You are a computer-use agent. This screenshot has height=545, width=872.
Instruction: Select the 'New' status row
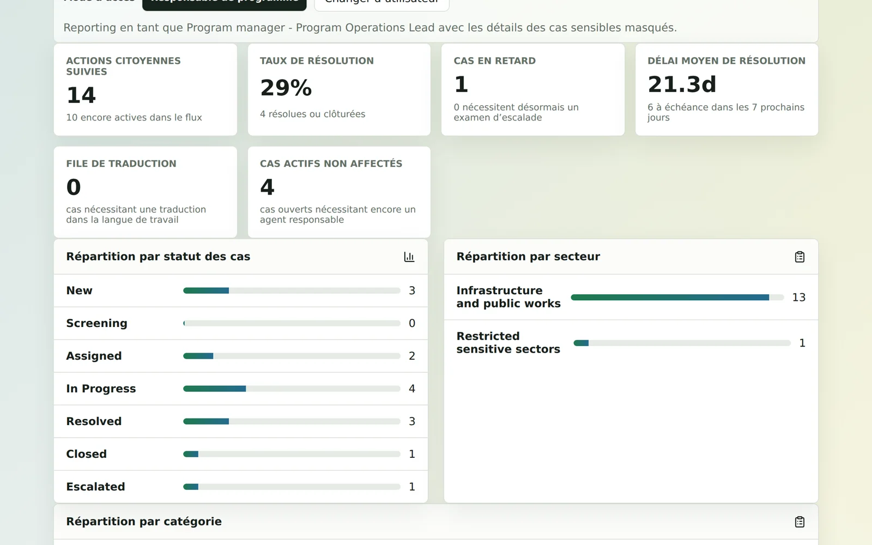241,290
